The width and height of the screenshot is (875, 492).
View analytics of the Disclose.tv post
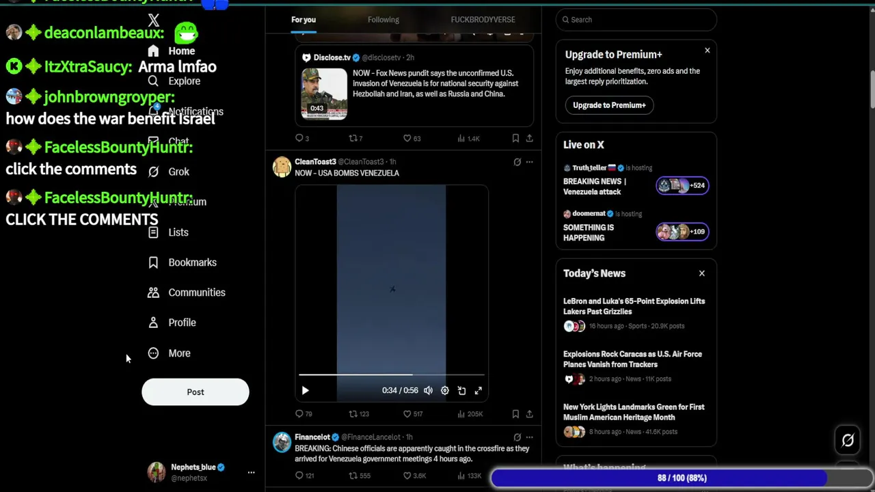[468, 138]
